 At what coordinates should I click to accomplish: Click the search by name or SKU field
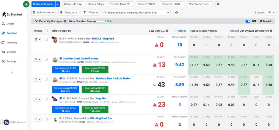[x=136, y=13]
